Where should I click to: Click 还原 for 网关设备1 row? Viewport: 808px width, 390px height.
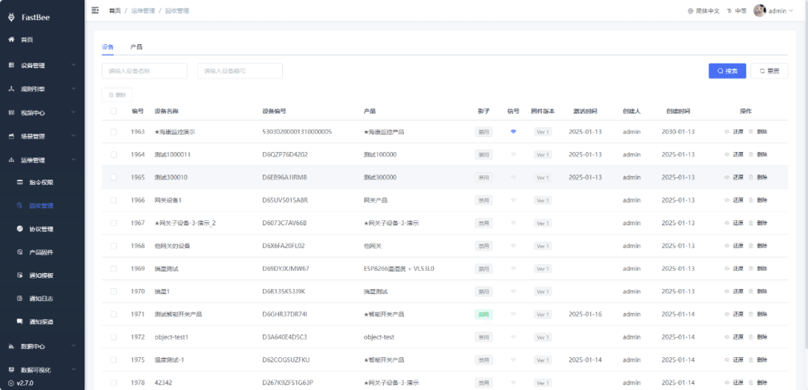click(738, 200)
